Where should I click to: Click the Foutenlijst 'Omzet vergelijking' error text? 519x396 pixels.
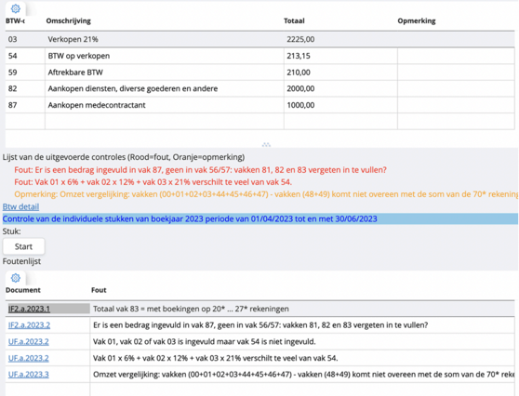coord(303,375)
